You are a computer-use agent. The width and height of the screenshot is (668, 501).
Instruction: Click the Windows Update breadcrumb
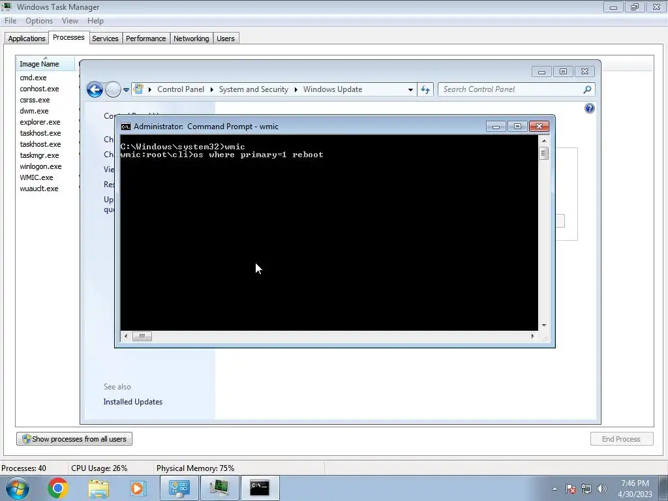coord(333,89)
